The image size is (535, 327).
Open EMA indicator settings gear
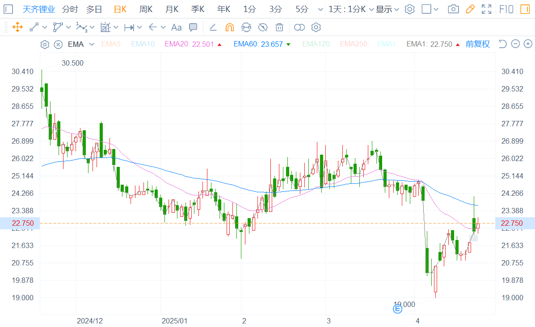[x=45, y=44]
